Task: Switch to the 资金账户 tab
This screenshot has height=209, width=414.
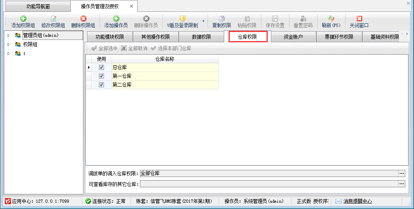Action: tap(293, 37)
